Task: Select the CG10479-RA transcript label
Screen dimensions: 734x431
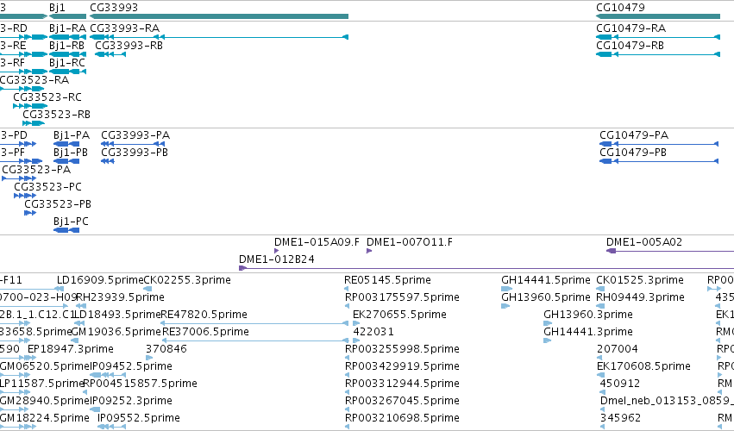Action: 630,28
